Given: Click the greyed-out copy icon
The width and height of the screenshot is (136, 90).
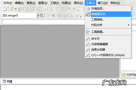Looking at the screenshot, I should (x=57, y=9).
